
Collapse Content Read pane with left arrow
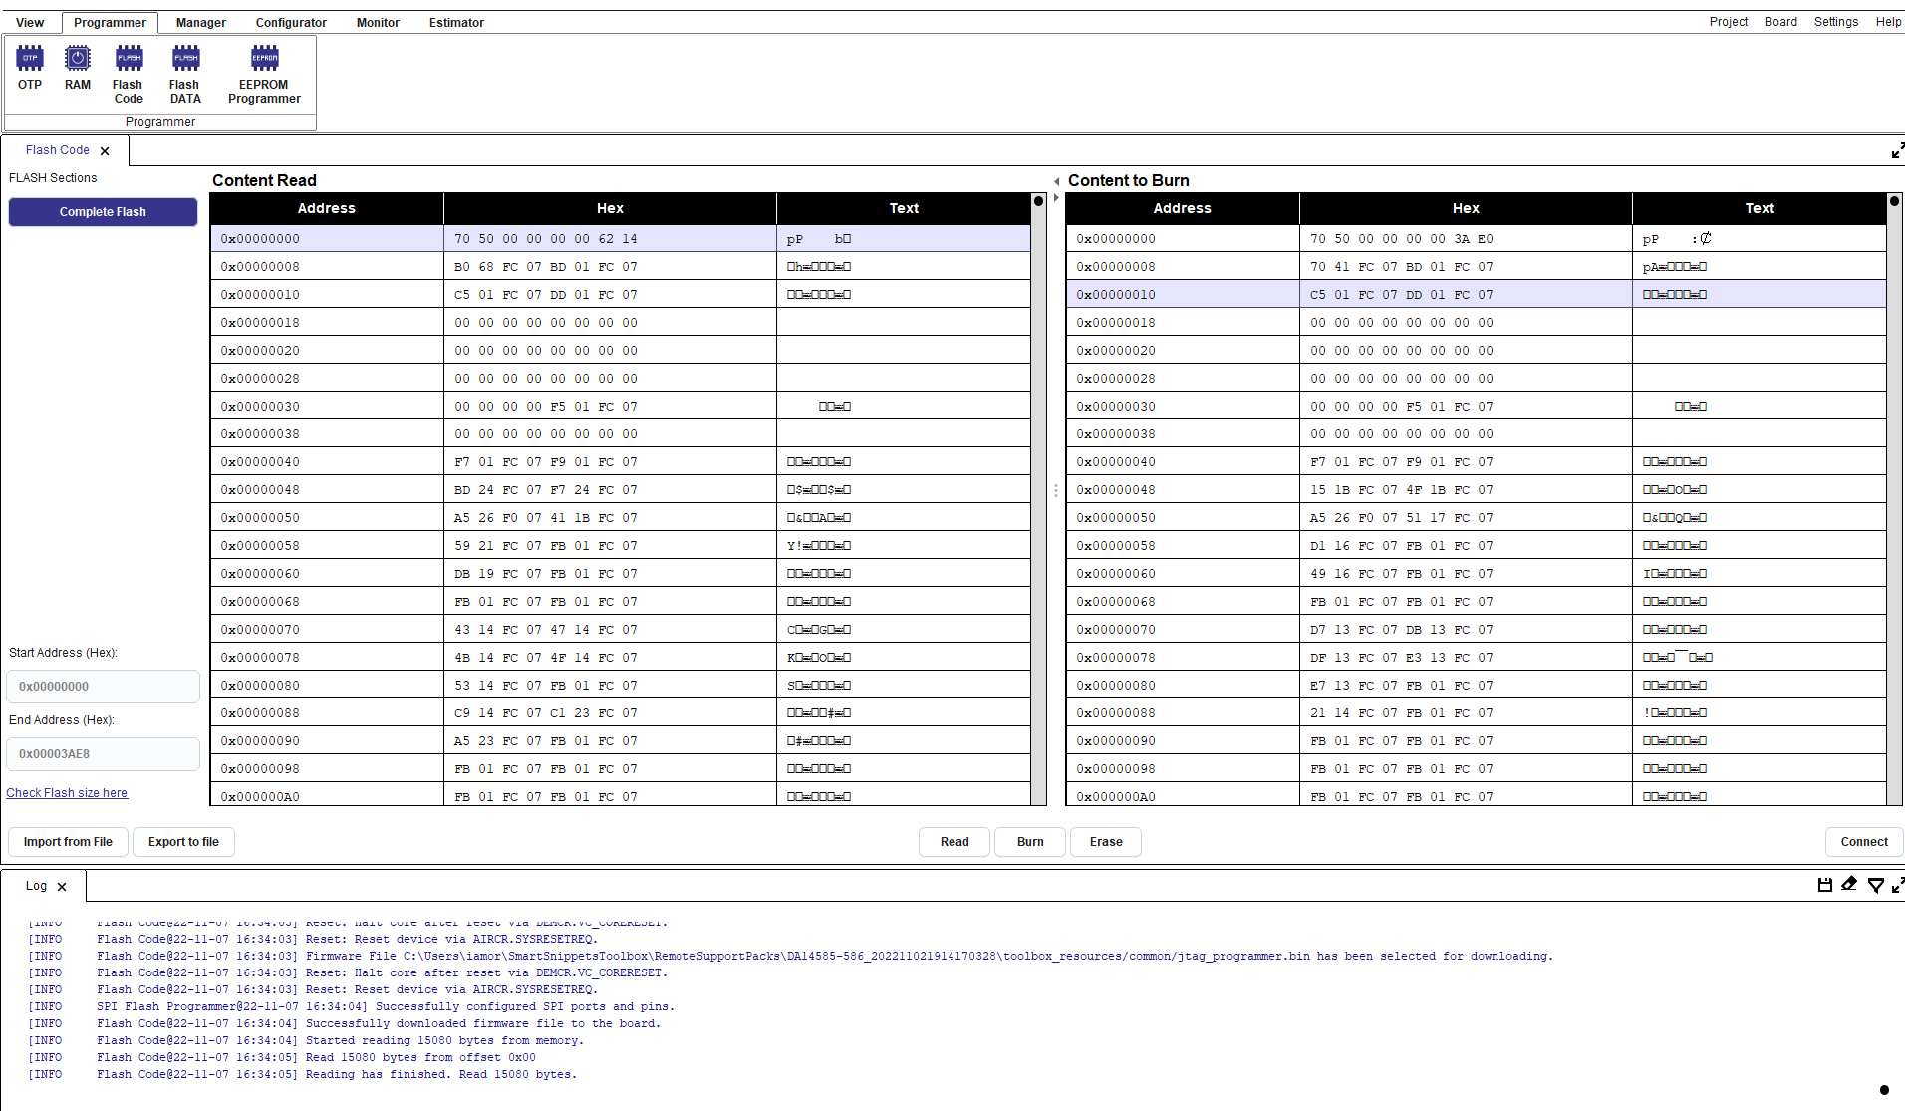1056,181
